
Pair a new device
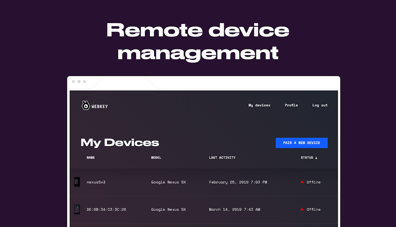[302, 143]
